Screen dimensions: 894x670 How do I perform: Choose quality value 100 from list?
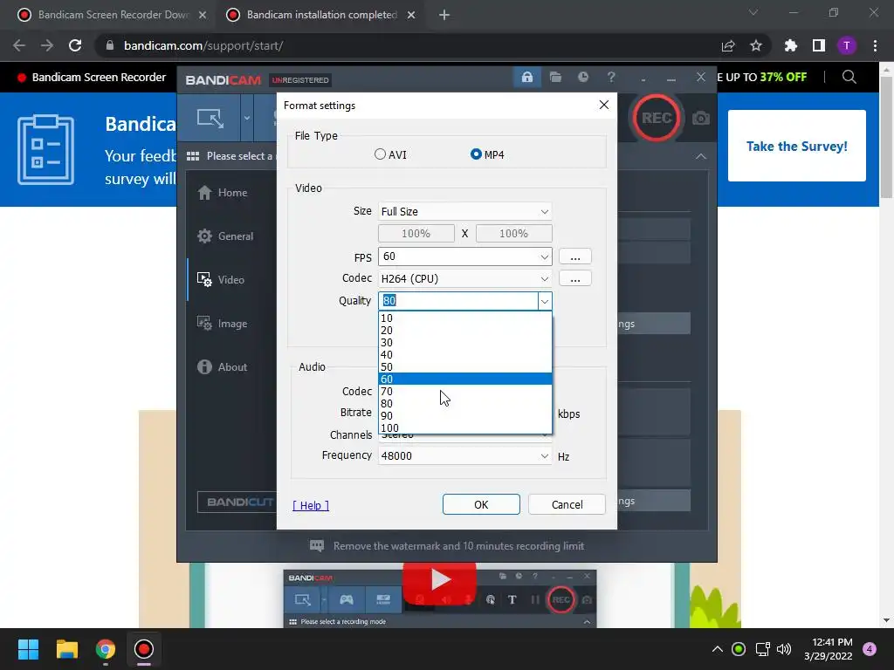click(465, 427)
